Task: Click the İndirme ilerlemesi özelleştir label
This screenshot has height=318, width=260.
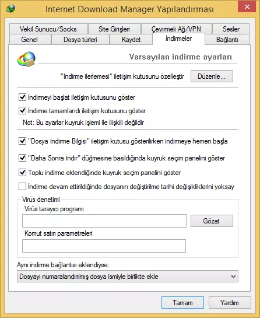Action: pos(122,76)
